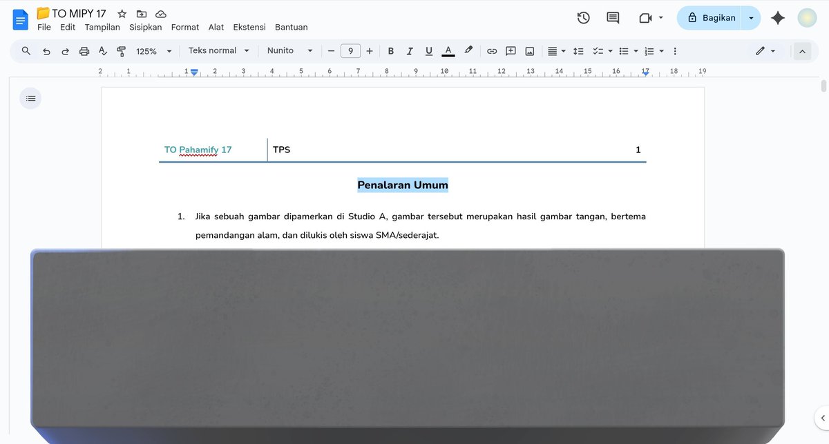Viewport: 829px width, 444px height.
Task: Insert a link
Action: [x=492, y=51]
